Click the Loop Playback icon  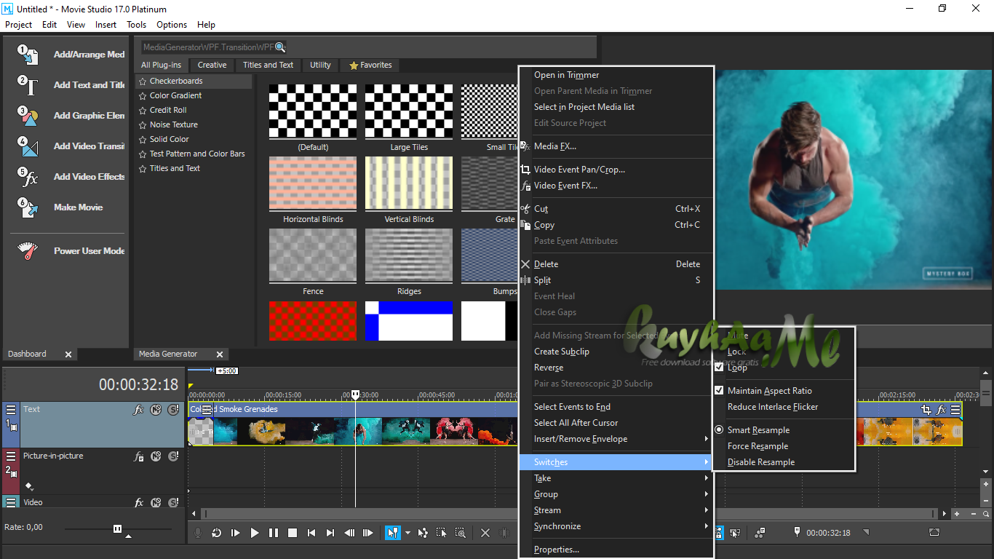point(216,533)
